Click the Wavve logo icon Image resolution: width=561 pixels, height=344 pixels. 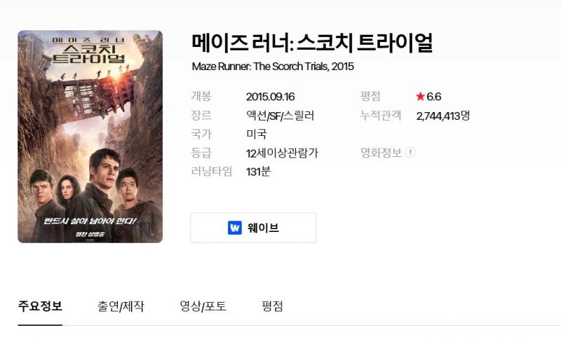[235, 228]
